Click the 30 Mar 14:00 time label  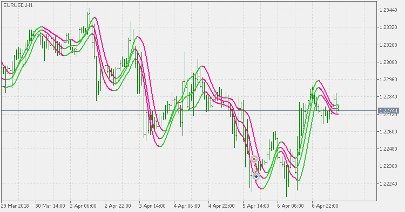50,206
